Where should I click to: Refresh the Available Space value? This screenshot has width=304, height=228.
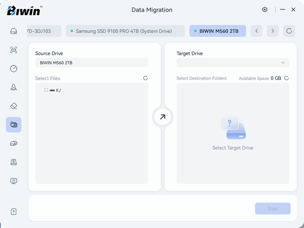tap(286, 78)
